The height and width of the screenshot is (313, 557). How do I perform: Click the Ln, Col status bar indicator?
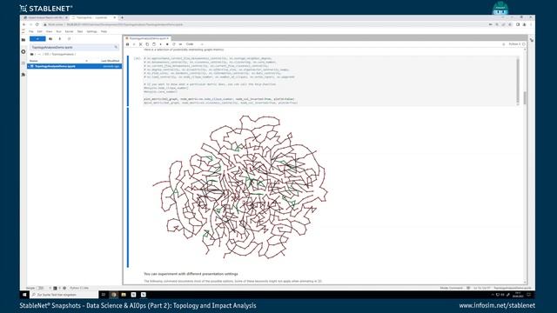[x=482, y=288]
